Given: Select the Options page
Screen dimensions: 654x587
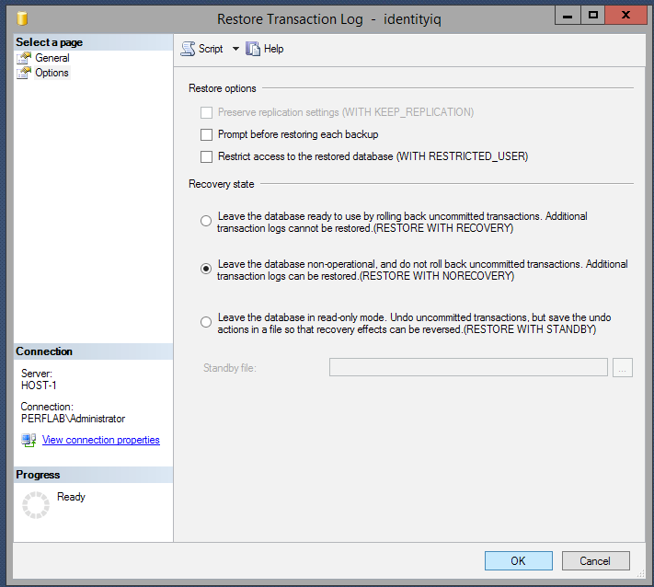Looking at the screenshot, I should 52,73.
